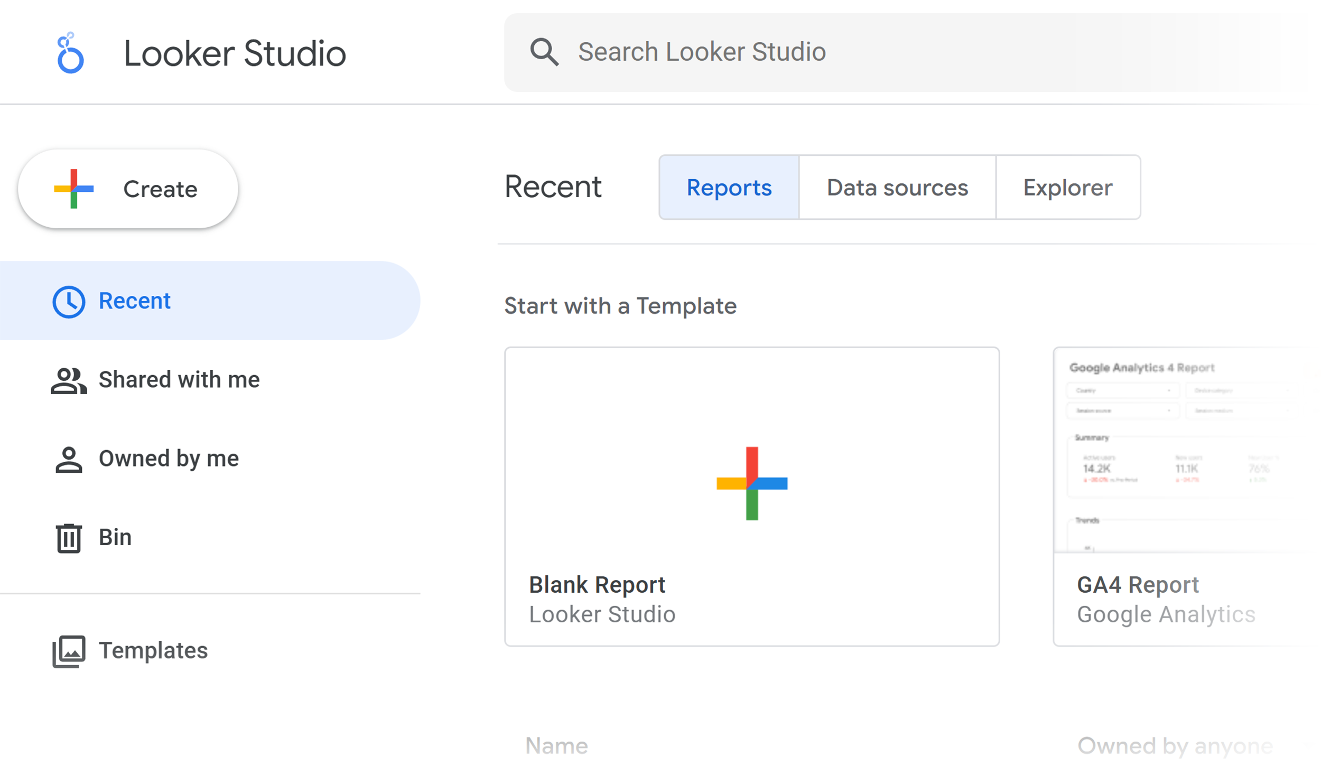Select Recent in the sidebar

210,301
